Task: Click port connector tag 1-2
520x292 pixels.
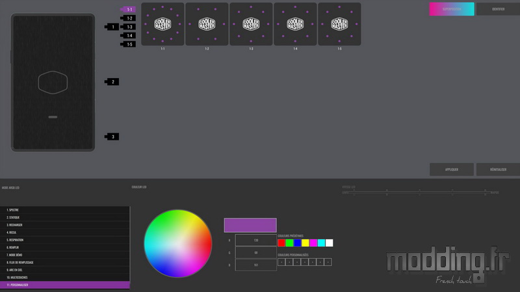Action: 128,18
